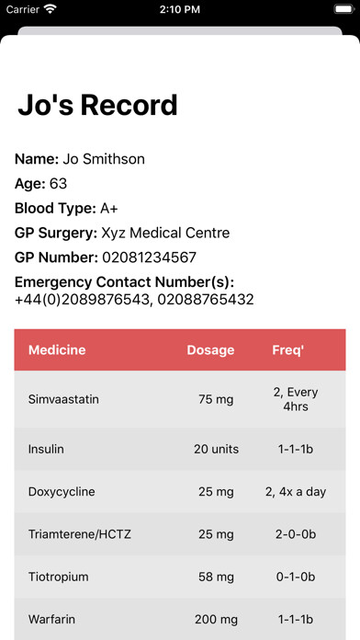The image size is (360, 640).
Task: Tap the 200 mg dosage cell
Action: pos(216,619)
